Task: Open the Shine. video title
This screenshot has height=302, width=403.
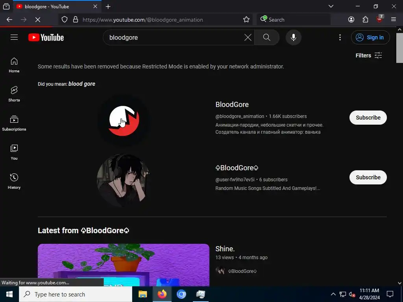Action: (225, 249)
